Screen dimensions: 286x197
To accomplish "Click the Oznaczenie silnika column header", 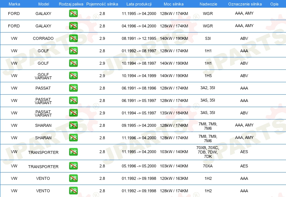I will (x=245, y=4).
